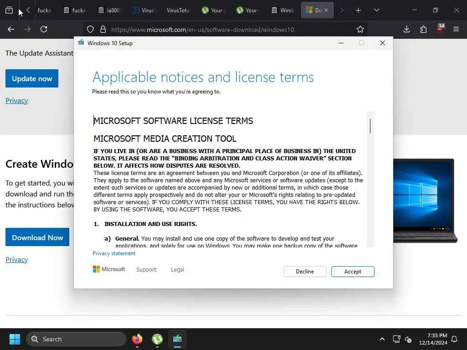Close the active Do tab
Viewport: 467px width, 350px height.
click(326, 10)
